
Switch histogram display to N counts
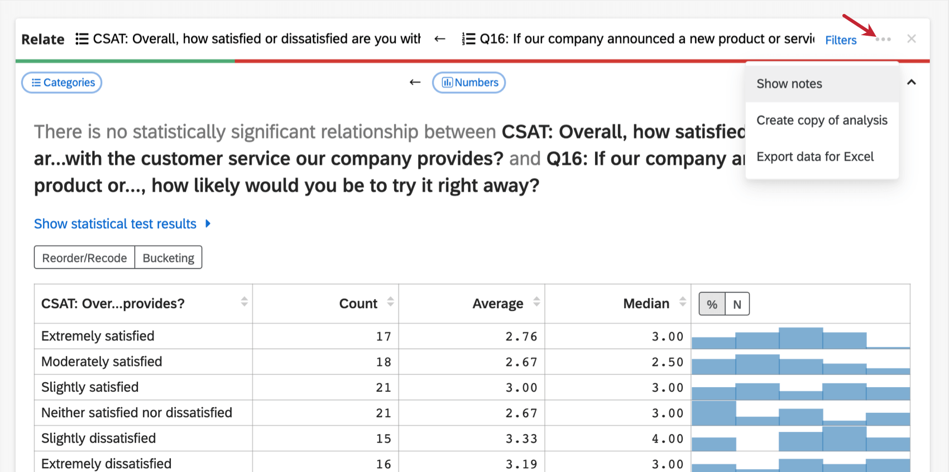click(737, 304)
